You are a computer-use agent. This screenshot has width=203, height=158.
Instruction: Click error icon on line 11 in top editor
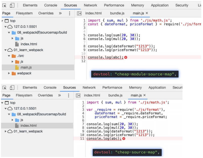pyautogui.click(x=126, y=57)
